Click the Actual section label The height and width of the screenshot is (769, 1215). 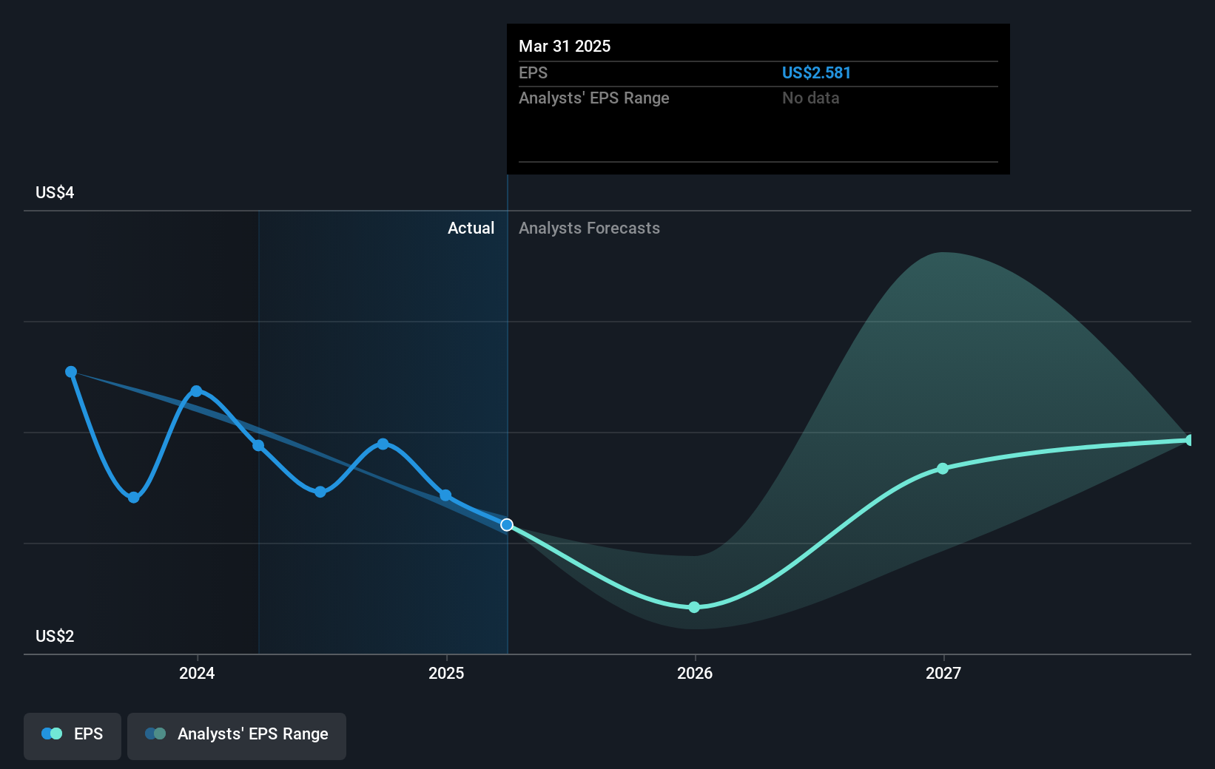click(x=471, y=228)
